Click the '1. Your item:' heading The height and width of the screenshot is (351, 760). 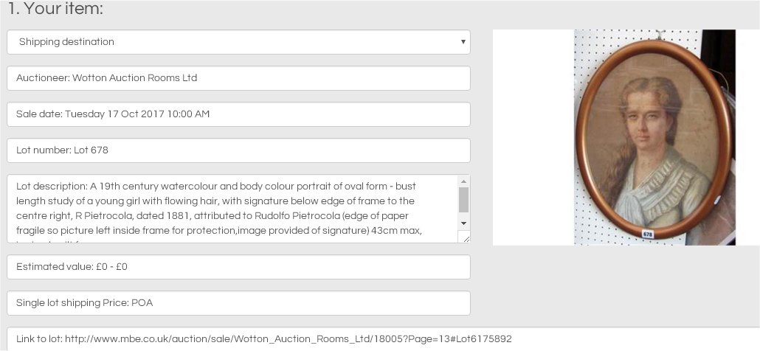55,8
